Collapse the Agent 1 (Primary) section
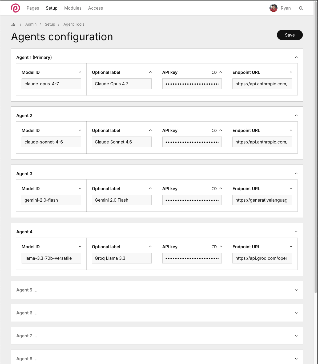The image size is (318, 364). 296,57
